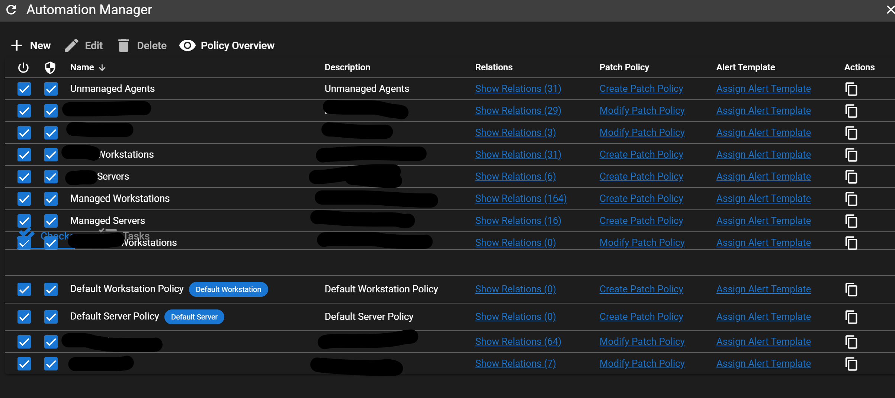Screen dimensions: 895x398
Task: Uncheck the power checkbox for Unmanaged Agents
Action: [x=24, y=89]
